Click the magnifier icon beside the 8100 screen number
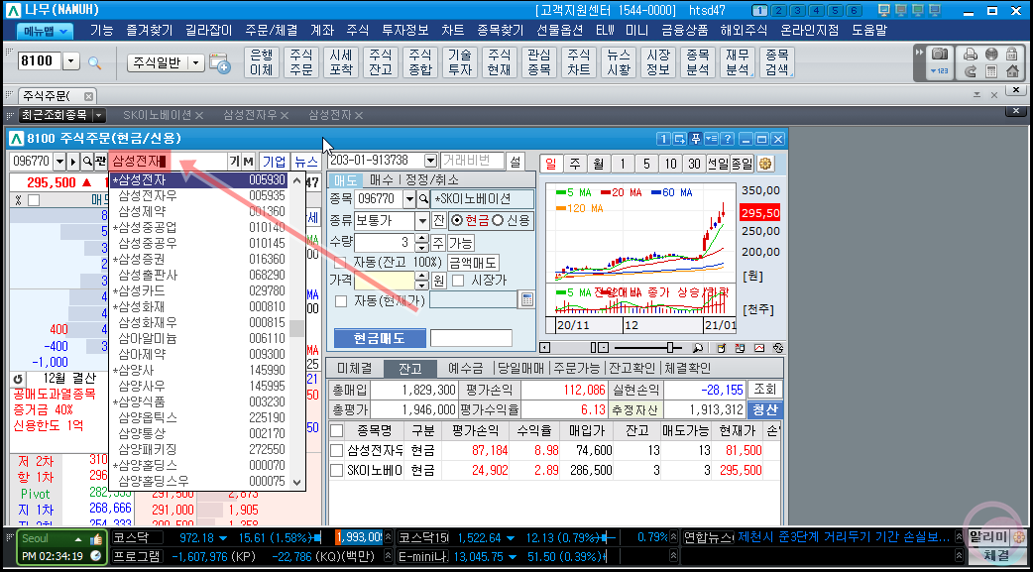This screenshot has width=1033, height=572. click(x=95, y=62)
